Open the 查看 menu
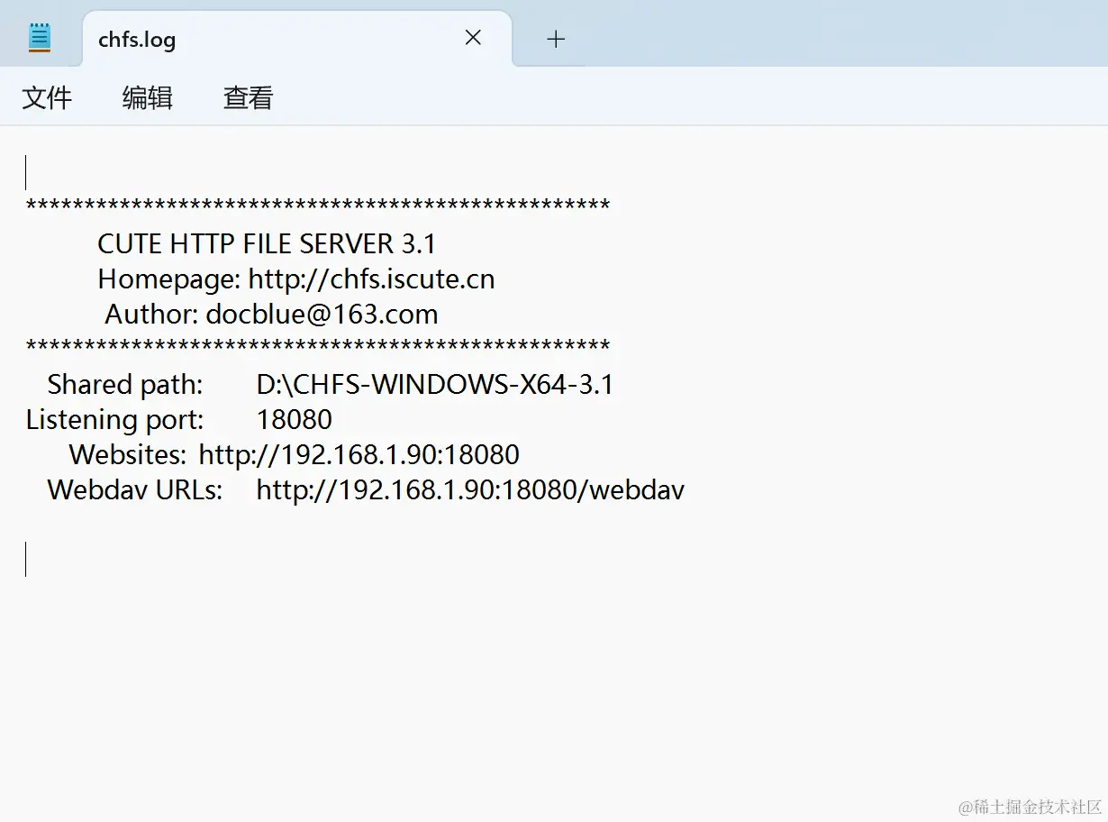The height and width of the screenshot is (822, 1108). click(x=249, y=97)
